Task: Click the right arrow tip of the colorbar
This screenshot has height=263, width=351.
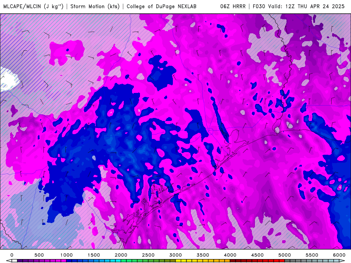Action: (x=343, y=261)
